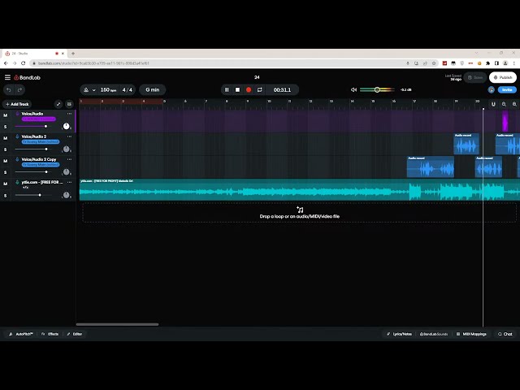Click Voice/Audio 2 Copy pan knob

(x=67, y=171)
